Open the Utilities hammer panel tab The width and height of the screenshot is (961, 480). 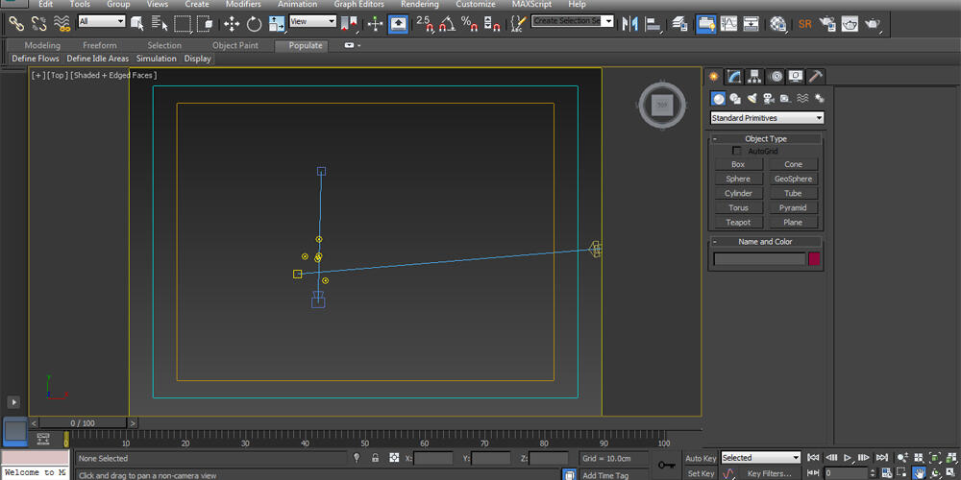(815, 77)
